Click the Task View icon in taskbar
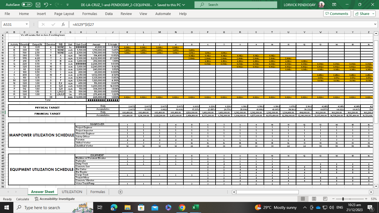Image resolution: width=379 pixels, height=213 pixels. pyautogui.click(x=100, y=207)
